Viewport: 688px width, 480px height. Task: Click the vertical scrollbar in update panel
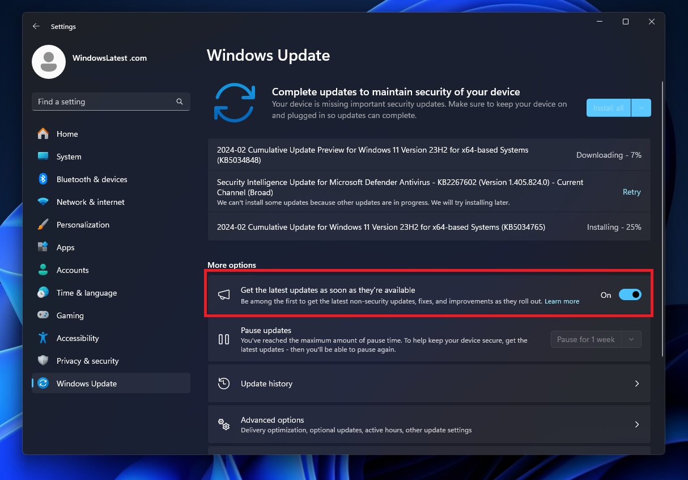(x=662, y=218)
